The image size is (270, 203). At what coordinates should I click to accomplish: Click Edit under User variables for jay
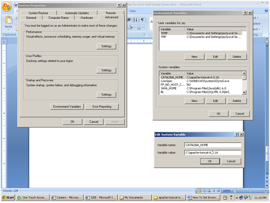[216, 56]
